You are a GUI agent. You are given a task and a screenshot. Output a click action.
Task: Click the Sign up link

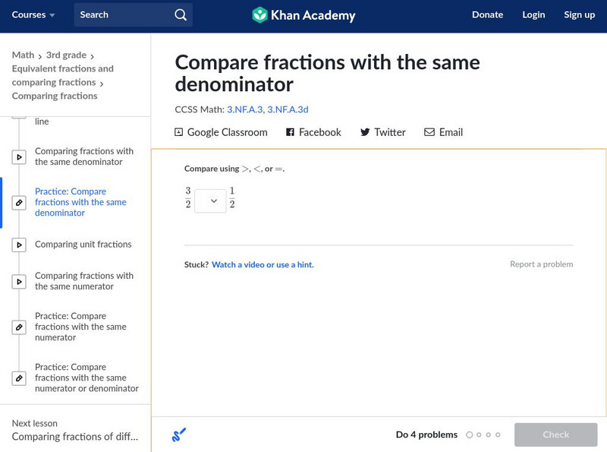[x=579, y=15]
